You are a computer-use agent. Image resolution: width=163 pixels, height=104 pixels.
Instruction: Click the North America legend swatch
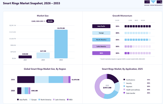pyautogui.click(x=39, y=99)
